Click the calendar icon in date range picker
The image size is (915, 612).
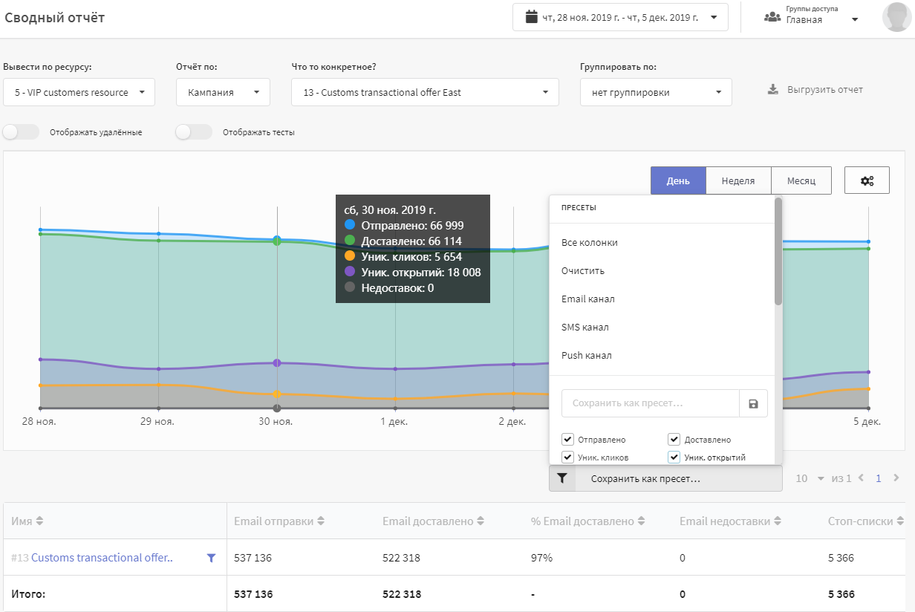tap(530, 17)
